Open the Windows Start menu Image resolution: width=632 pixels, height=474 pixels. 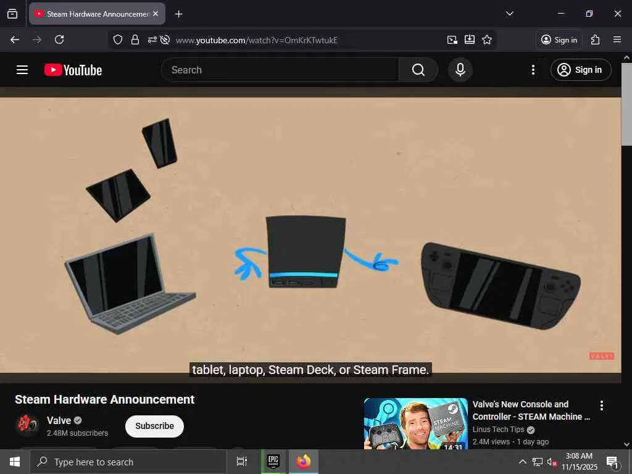coord(15,462)
